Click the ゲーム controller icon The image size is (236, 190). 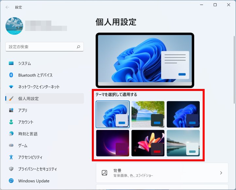point(11,145)
